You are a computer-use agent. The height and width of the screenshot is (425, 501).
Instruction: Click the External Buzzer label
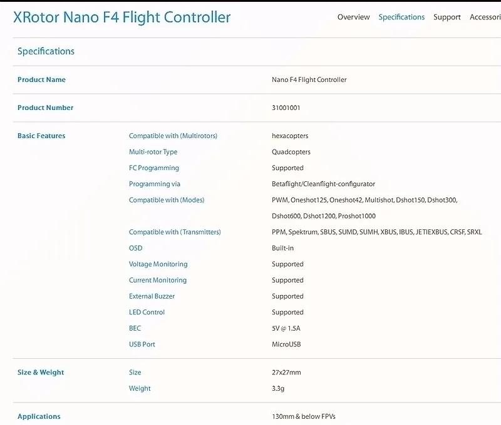[152, 296]
